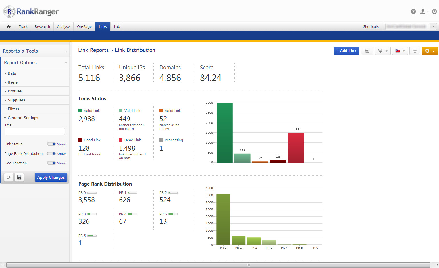Toggle the Link Status show switch
Viewport: 439px width, 268px height.
tap(52, 144)
